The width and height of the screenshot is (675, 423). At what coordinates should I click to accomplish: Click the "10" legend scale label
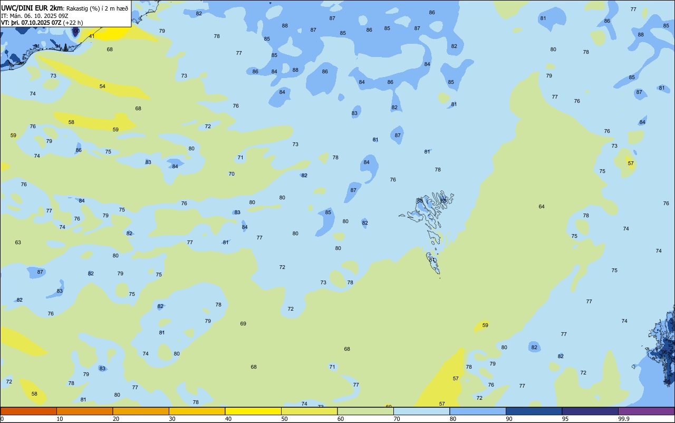click(60, 419)
